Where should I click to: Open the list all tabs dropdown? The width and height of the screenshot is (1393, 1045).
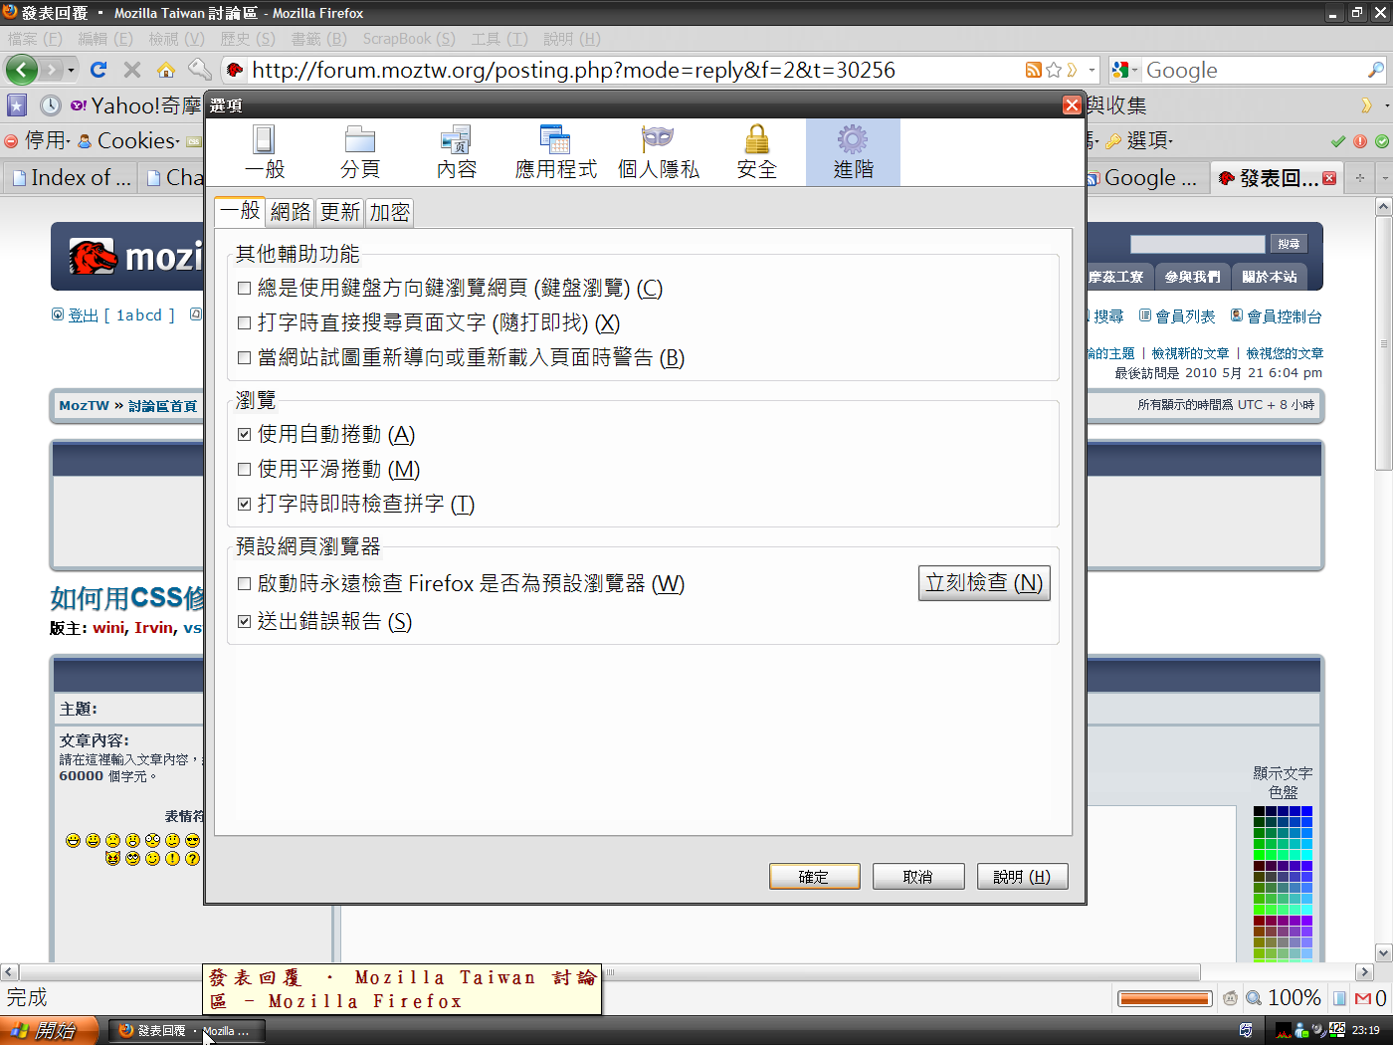coord(1385,178)
